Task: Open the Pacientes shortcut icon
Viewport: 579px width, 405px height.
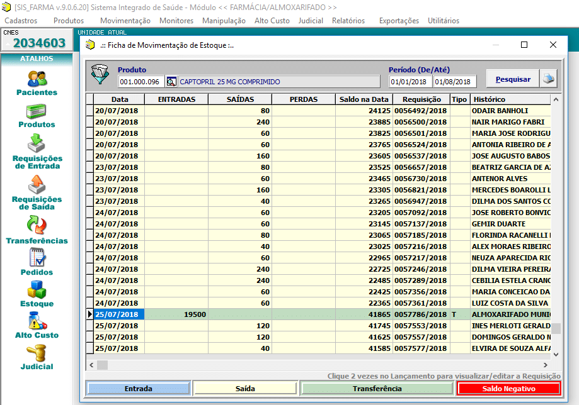Action: [37, 79]
